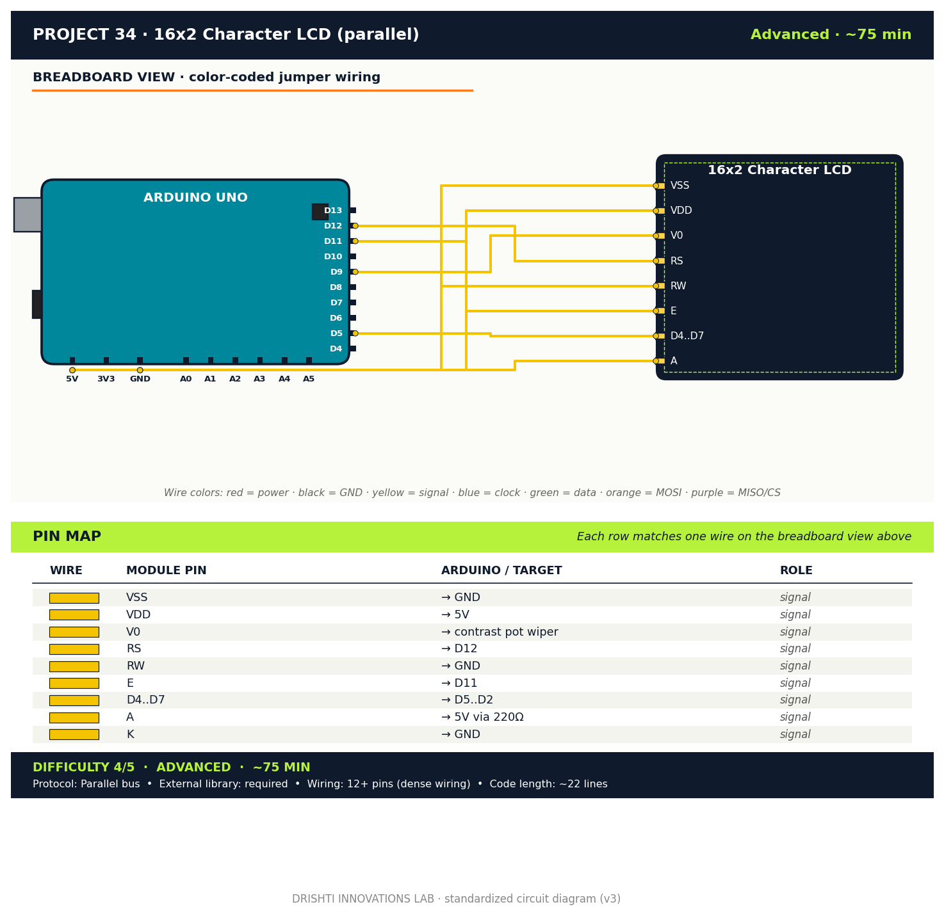Image resolution: width=944 pixels, height=916 pixels.
Task: Click the wire color swatch for the VSS row
Action: tap(74, 597)
